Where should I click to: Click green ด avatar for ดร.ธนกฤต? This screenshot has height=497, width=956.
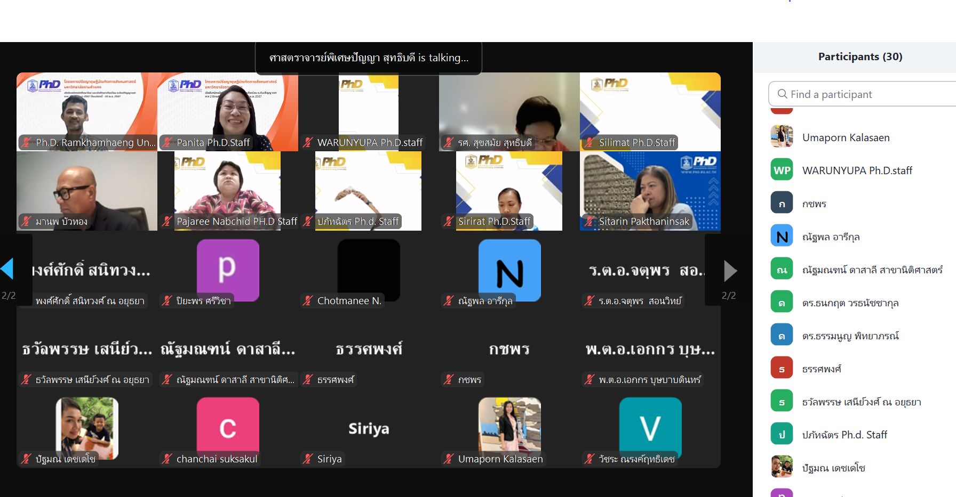point(782,302)
